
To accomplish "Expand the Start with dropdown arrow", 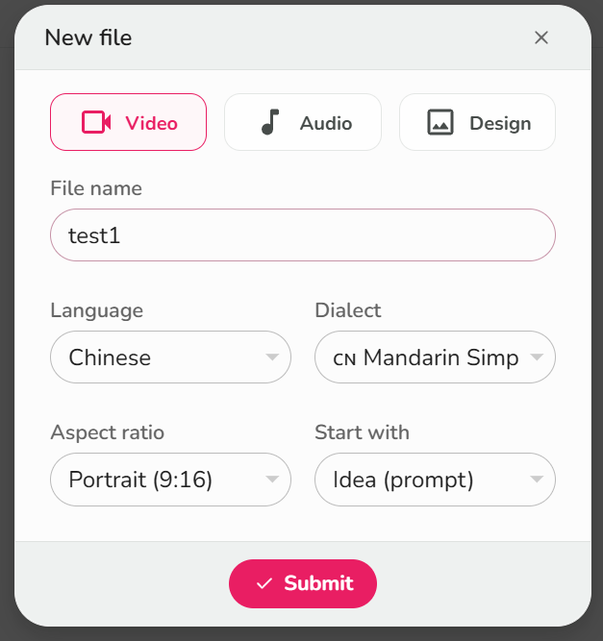I will pos(537,480).
